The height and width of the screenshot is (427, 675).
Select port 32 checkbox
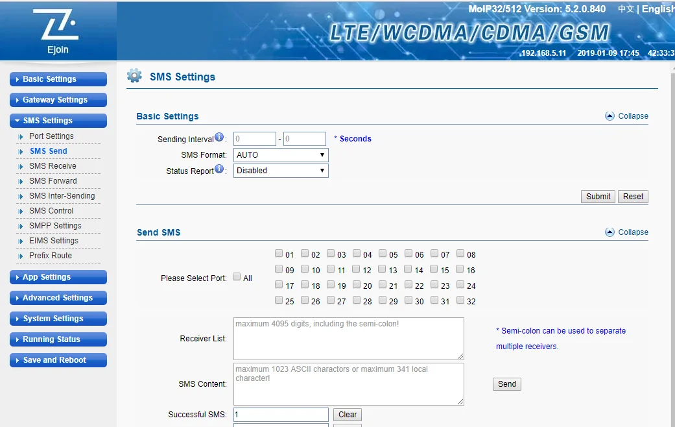(x=460, y=300)
